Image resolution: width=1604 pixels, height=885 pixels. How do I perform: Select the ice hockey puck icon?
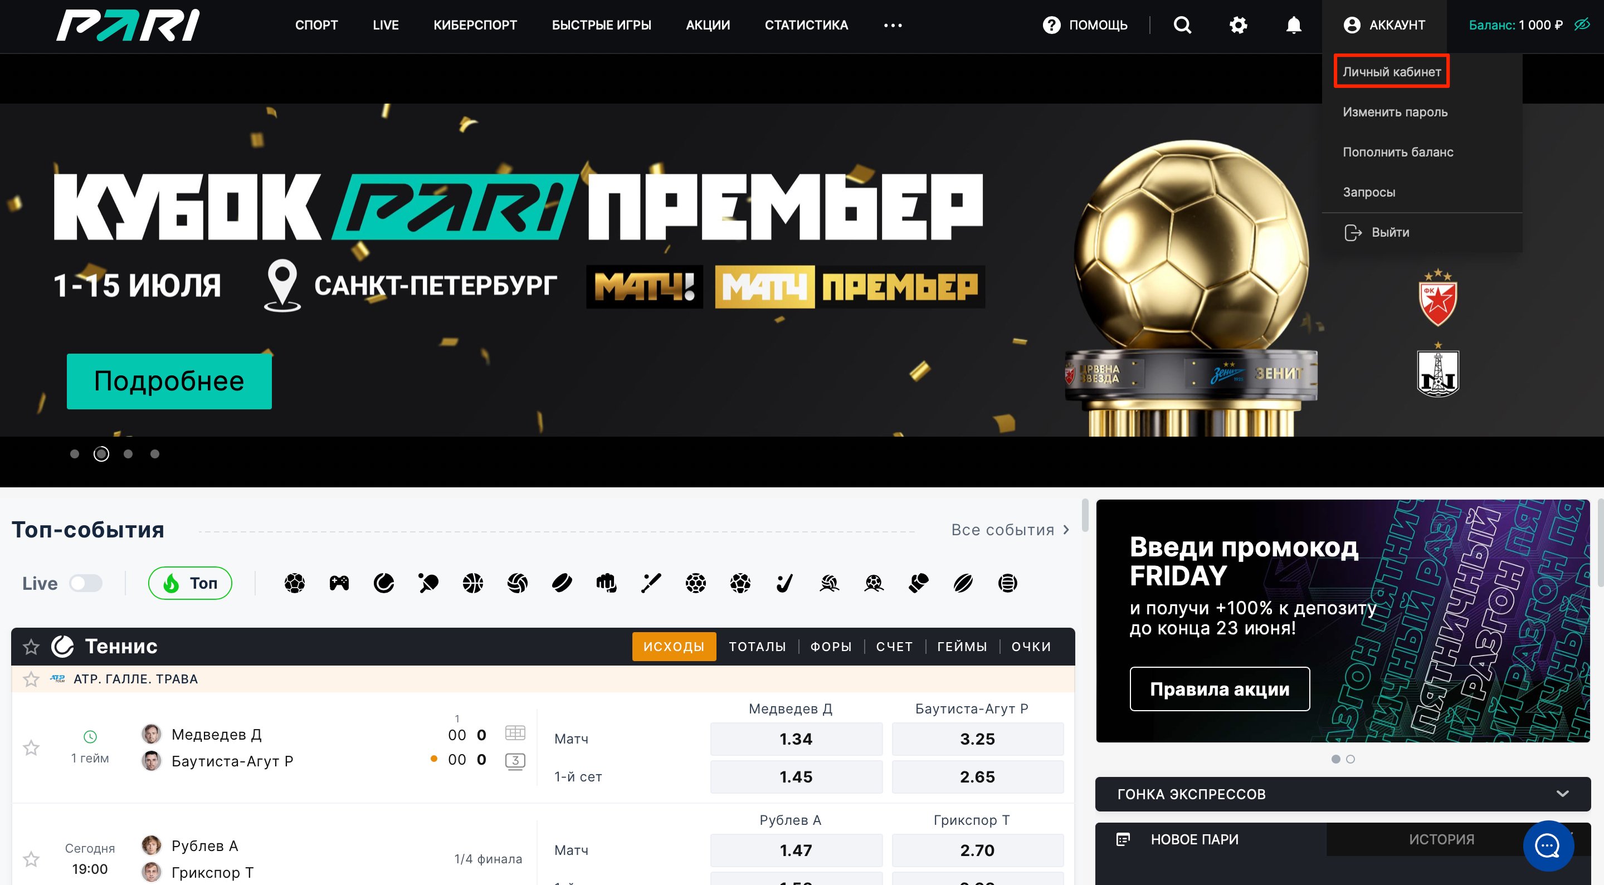click(x=562, y=583)
